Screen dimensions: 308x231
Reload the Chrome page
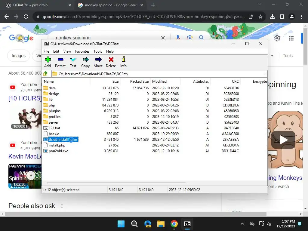(x=26, y=17)
